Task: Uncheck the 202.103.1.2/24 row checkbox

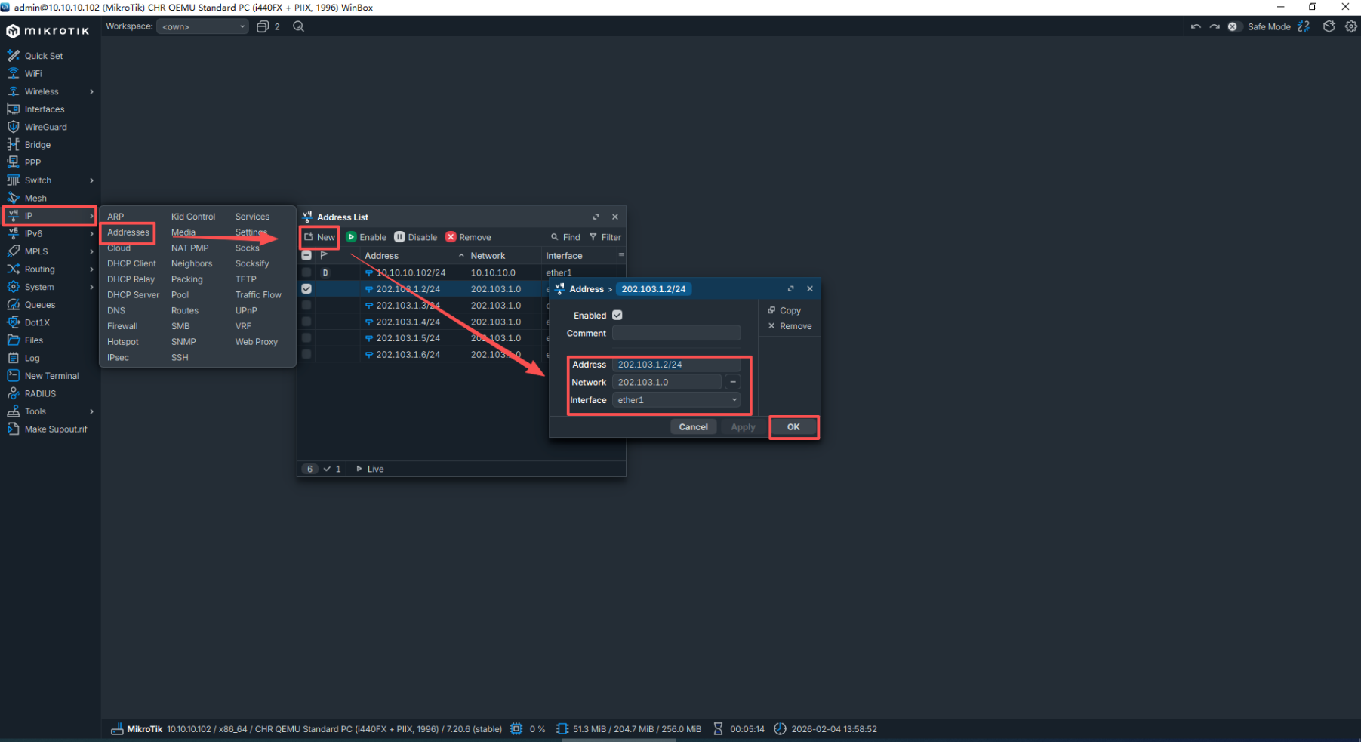Action: [x=306, y=289]
